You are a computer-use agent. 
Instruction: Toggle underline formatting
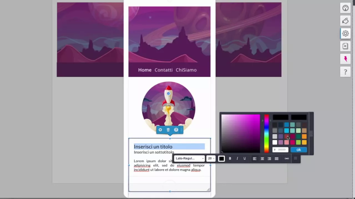245,158
